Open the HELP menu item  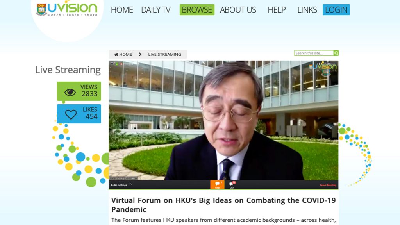277,10
